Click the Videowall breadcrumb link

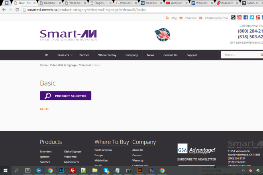[85, 65]
